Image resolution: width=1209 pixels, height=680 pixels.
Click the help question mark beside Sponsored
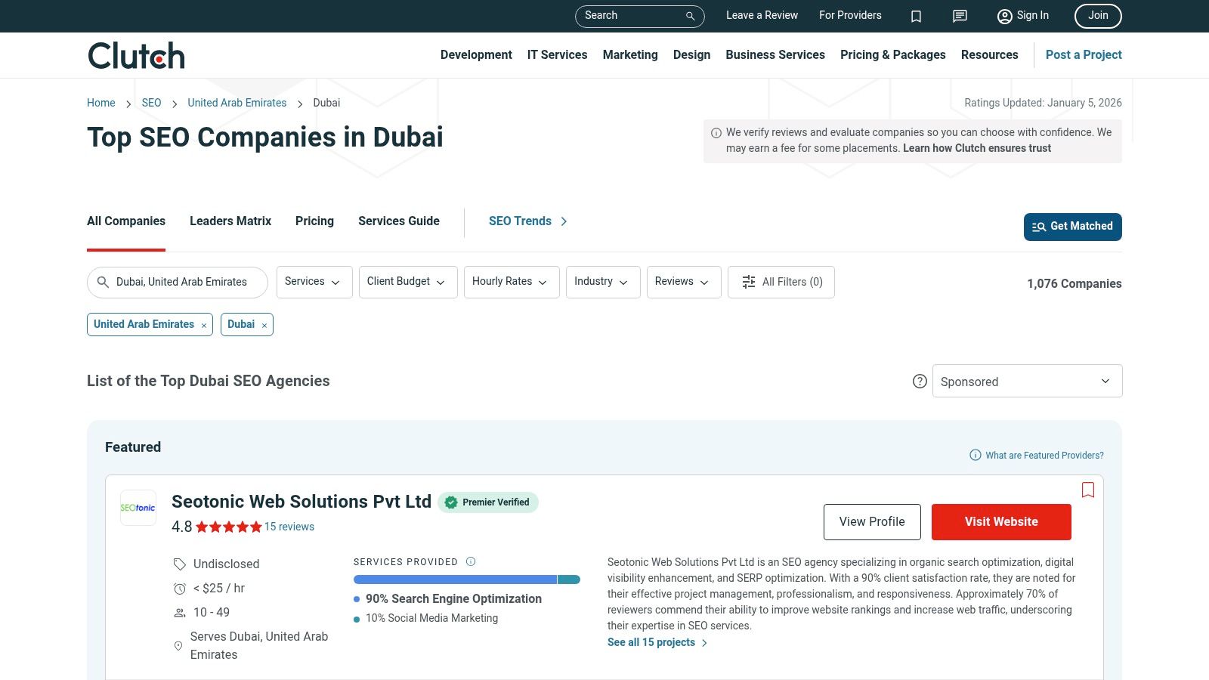[x=920, y=382]
